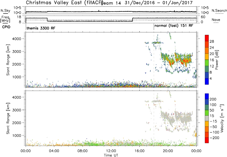Click the "20:00" time axis label
227x157 pixels.
[x=168, y=151]
